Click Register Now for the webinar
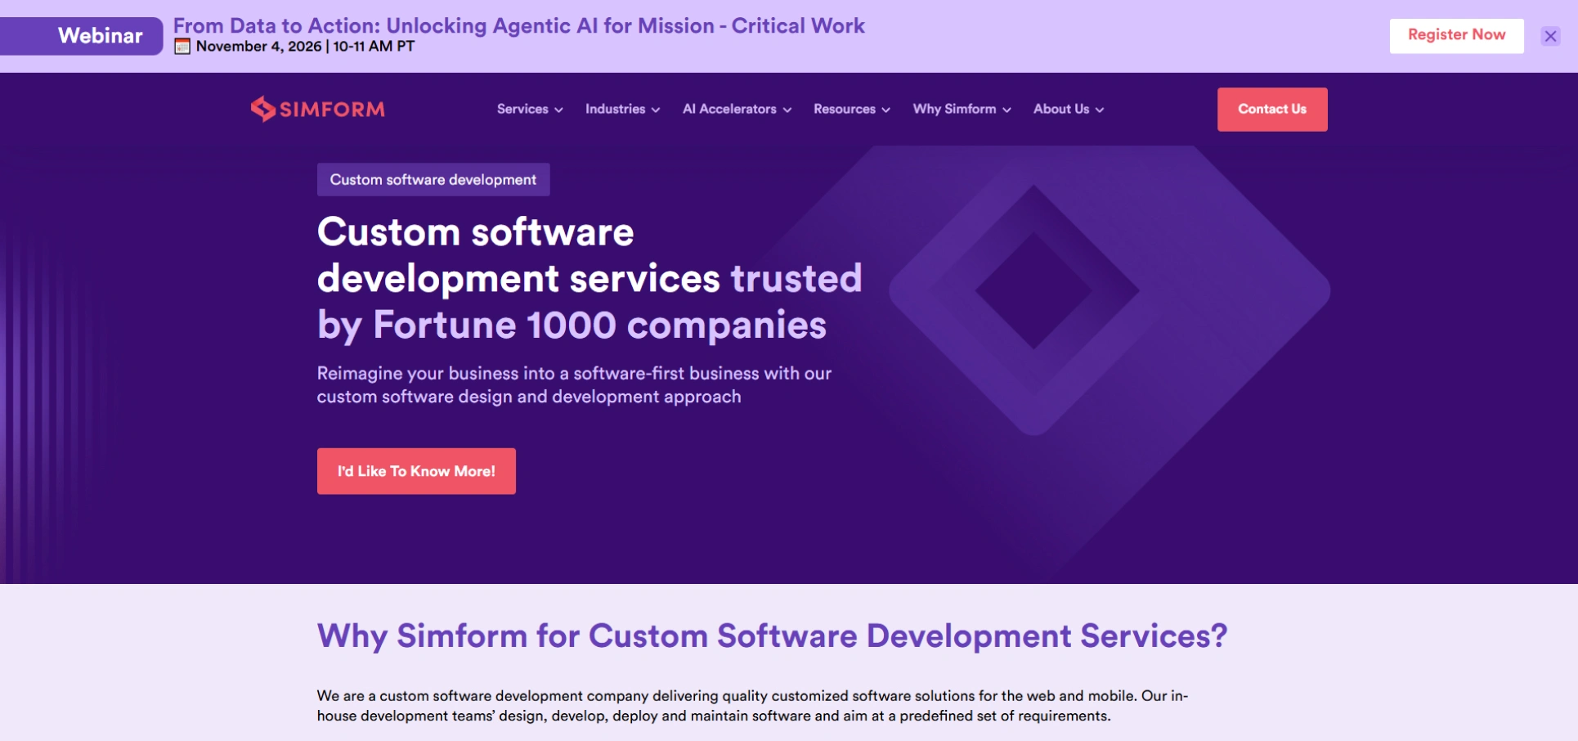Viewport: 1578px width, 741px height. pos(1456,35)
